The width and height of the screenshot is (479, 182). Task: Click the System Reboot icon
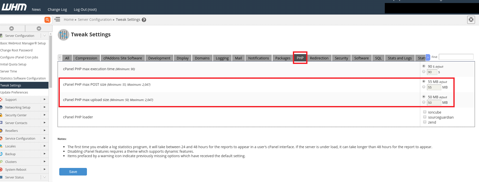pos(1,169)
